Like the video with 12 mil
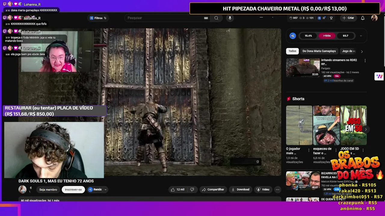The image size is (385, 216). (x=177, y=190)
